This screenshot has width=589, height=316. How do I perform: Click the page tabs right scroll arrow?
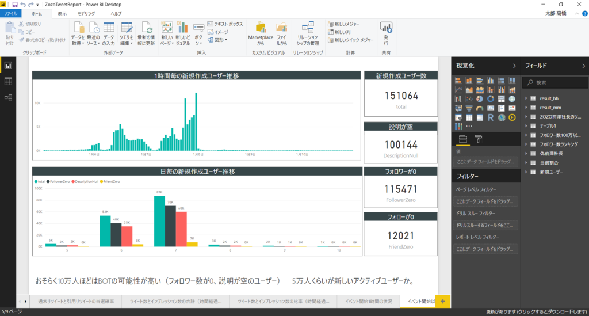coord(25,302)
